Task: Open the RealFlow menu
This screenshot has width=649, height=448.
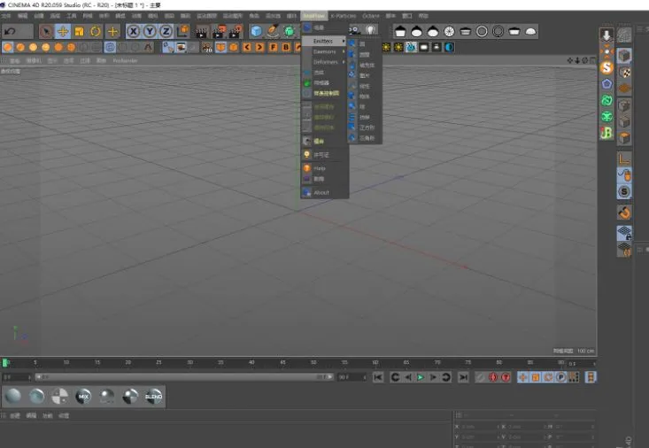Action: click(x=313, y=16)
